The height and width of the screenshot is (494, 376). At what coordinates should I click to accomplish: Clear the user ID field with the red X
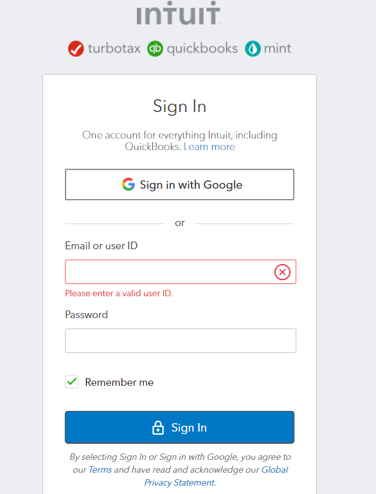pos(282,272)
